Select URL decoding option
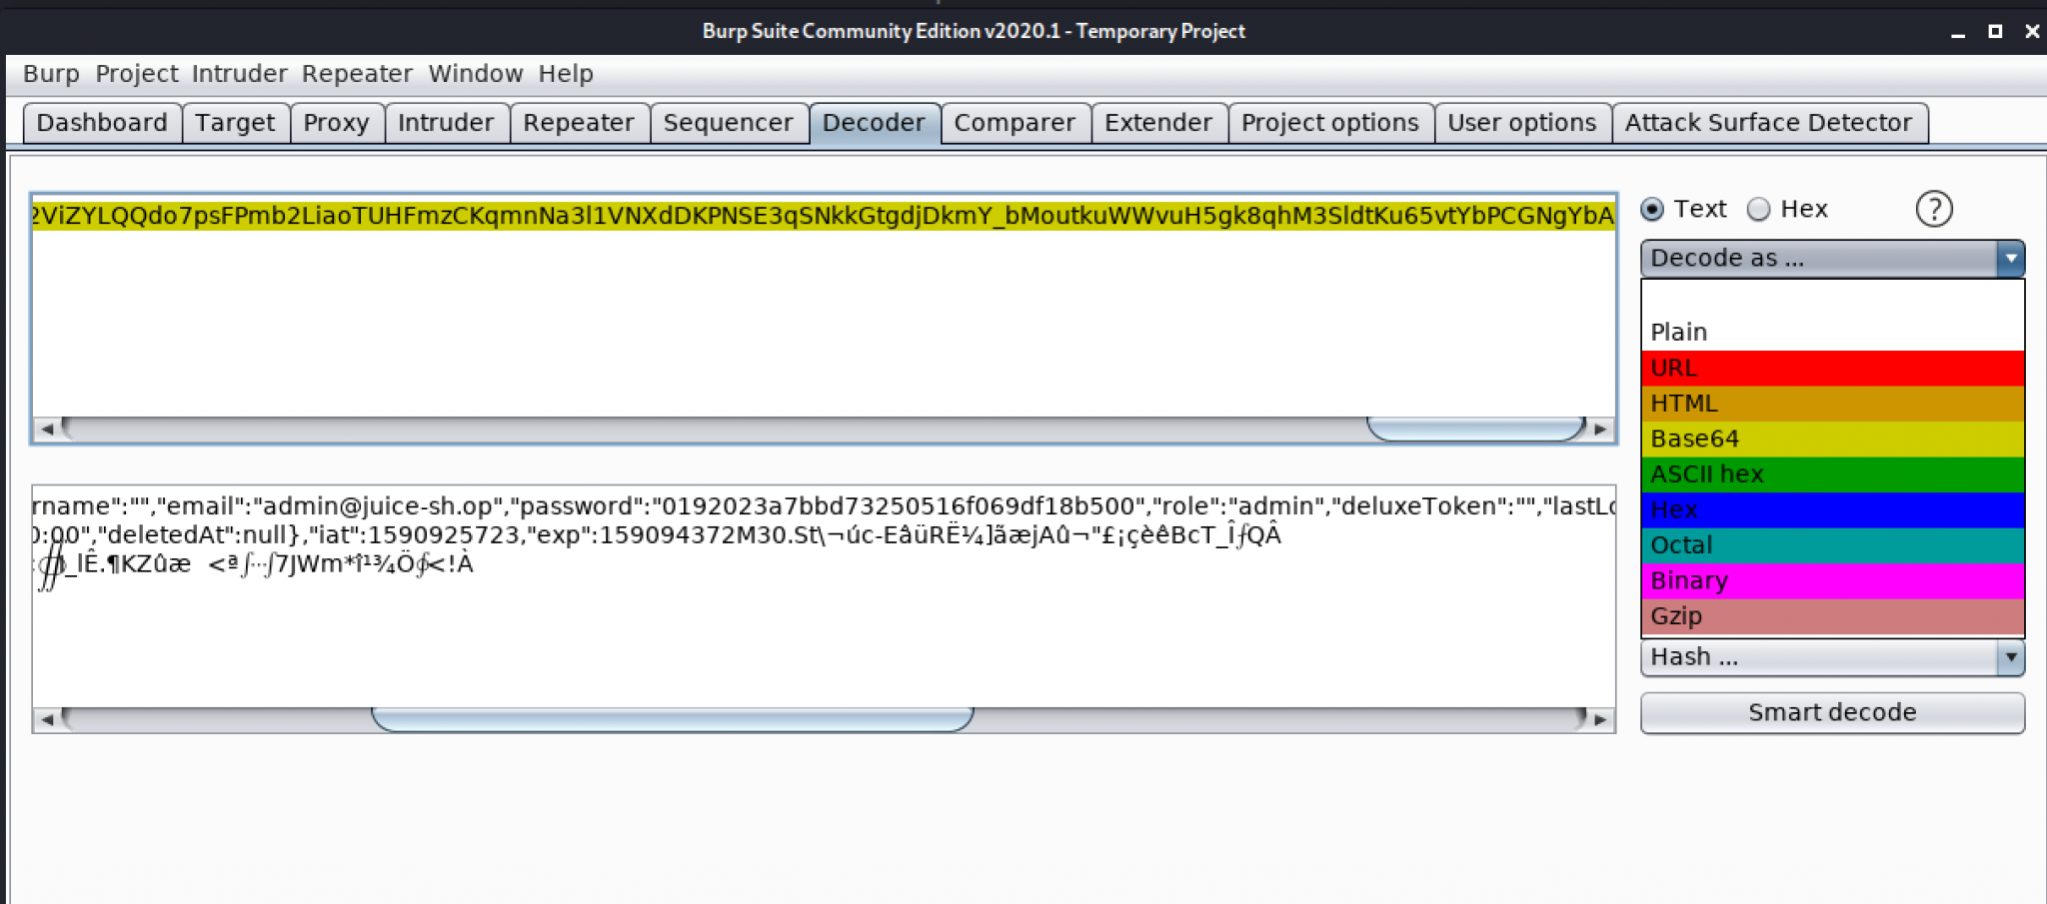Viewport: 2047px width, 904px height. click(x=1675, y=368)
